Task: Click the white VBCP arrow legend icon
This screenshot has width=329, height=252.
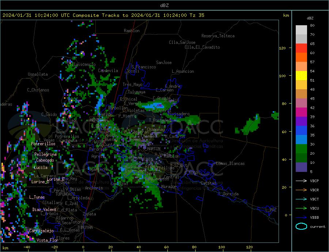Action: click(x=301, y=181)
